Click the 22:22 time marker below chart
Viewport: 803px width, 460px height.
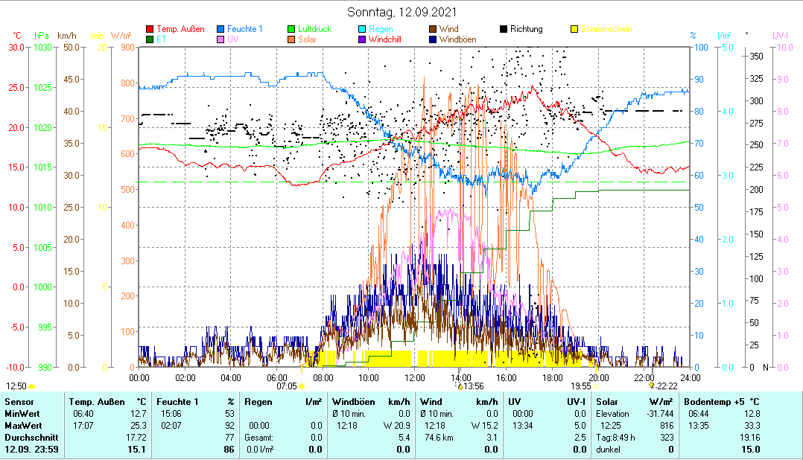(x=666, y=386)
